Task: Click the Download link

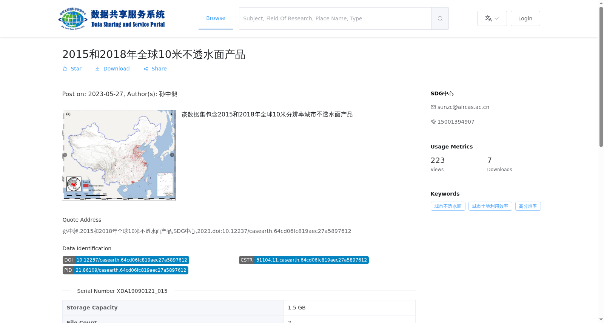Action: pos(112,69)
